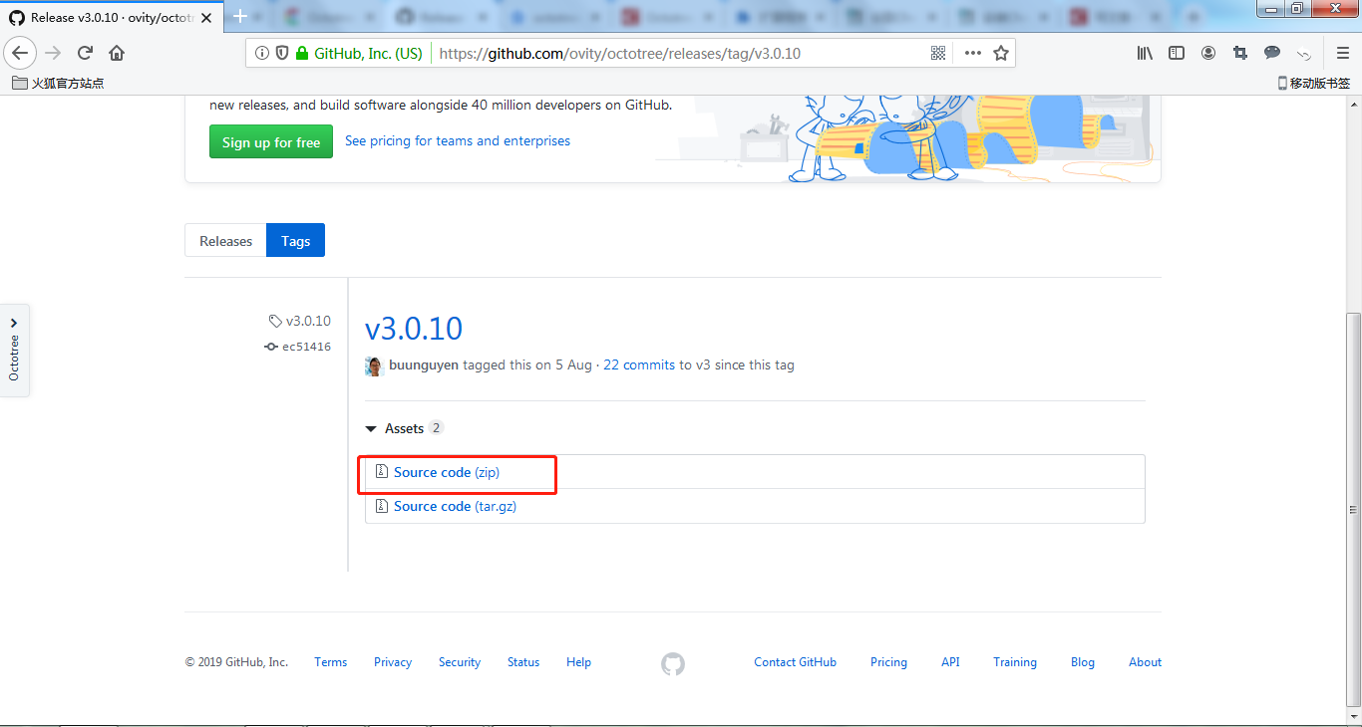Open a new browser tab

[x=240, y=17]
